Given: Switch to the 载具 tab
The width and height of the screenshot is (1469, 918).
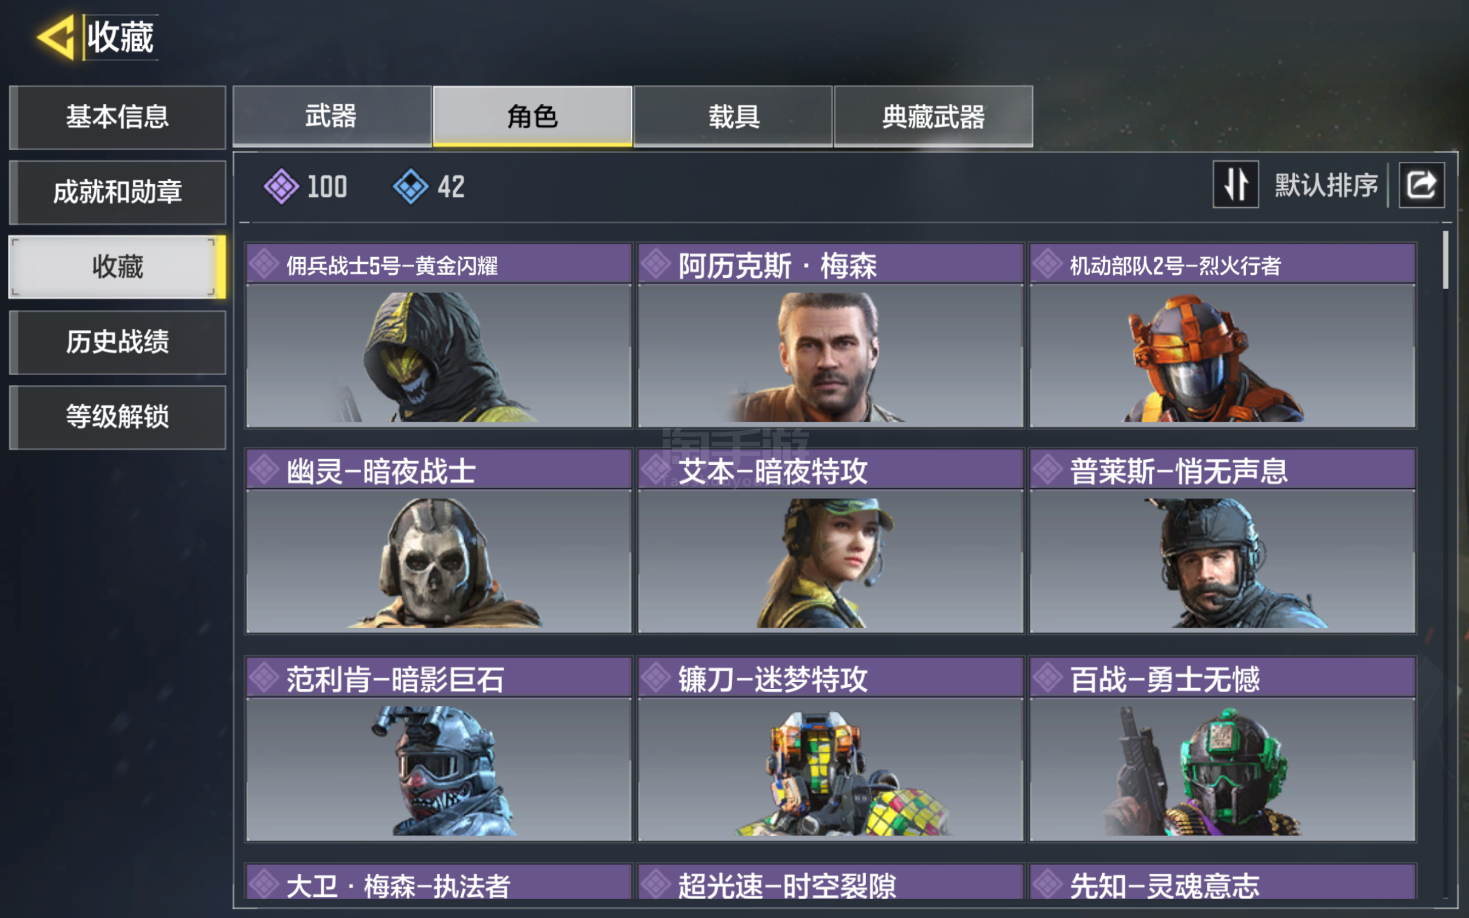Looking at the screenshot, I should point(733,116).
